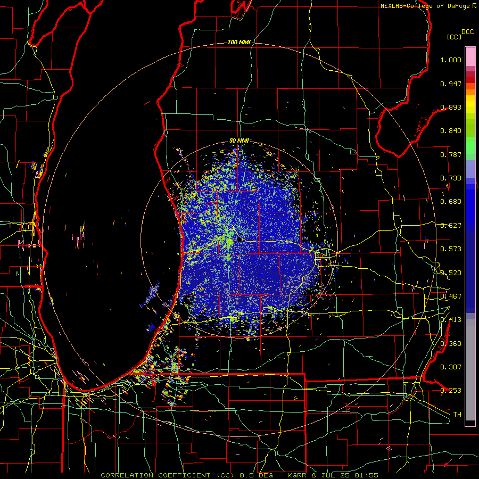Select the 0.733 scale value
The width and height of the screenshot is (479, 479).
[x=451, y=178]
